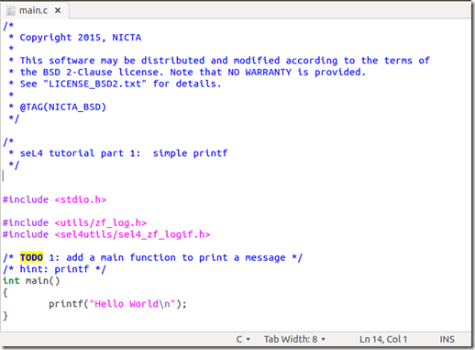Open the C language syntax dropdown

point(243,339)
